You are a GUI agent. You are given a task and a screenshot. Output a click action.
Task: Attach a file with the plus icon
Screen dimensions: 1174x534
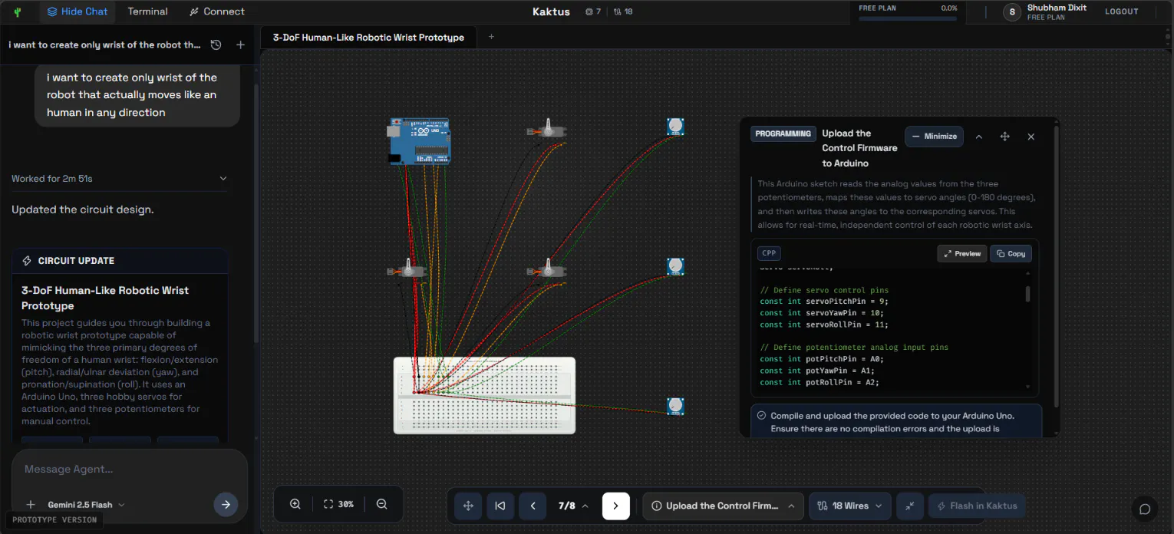[31, 504]
